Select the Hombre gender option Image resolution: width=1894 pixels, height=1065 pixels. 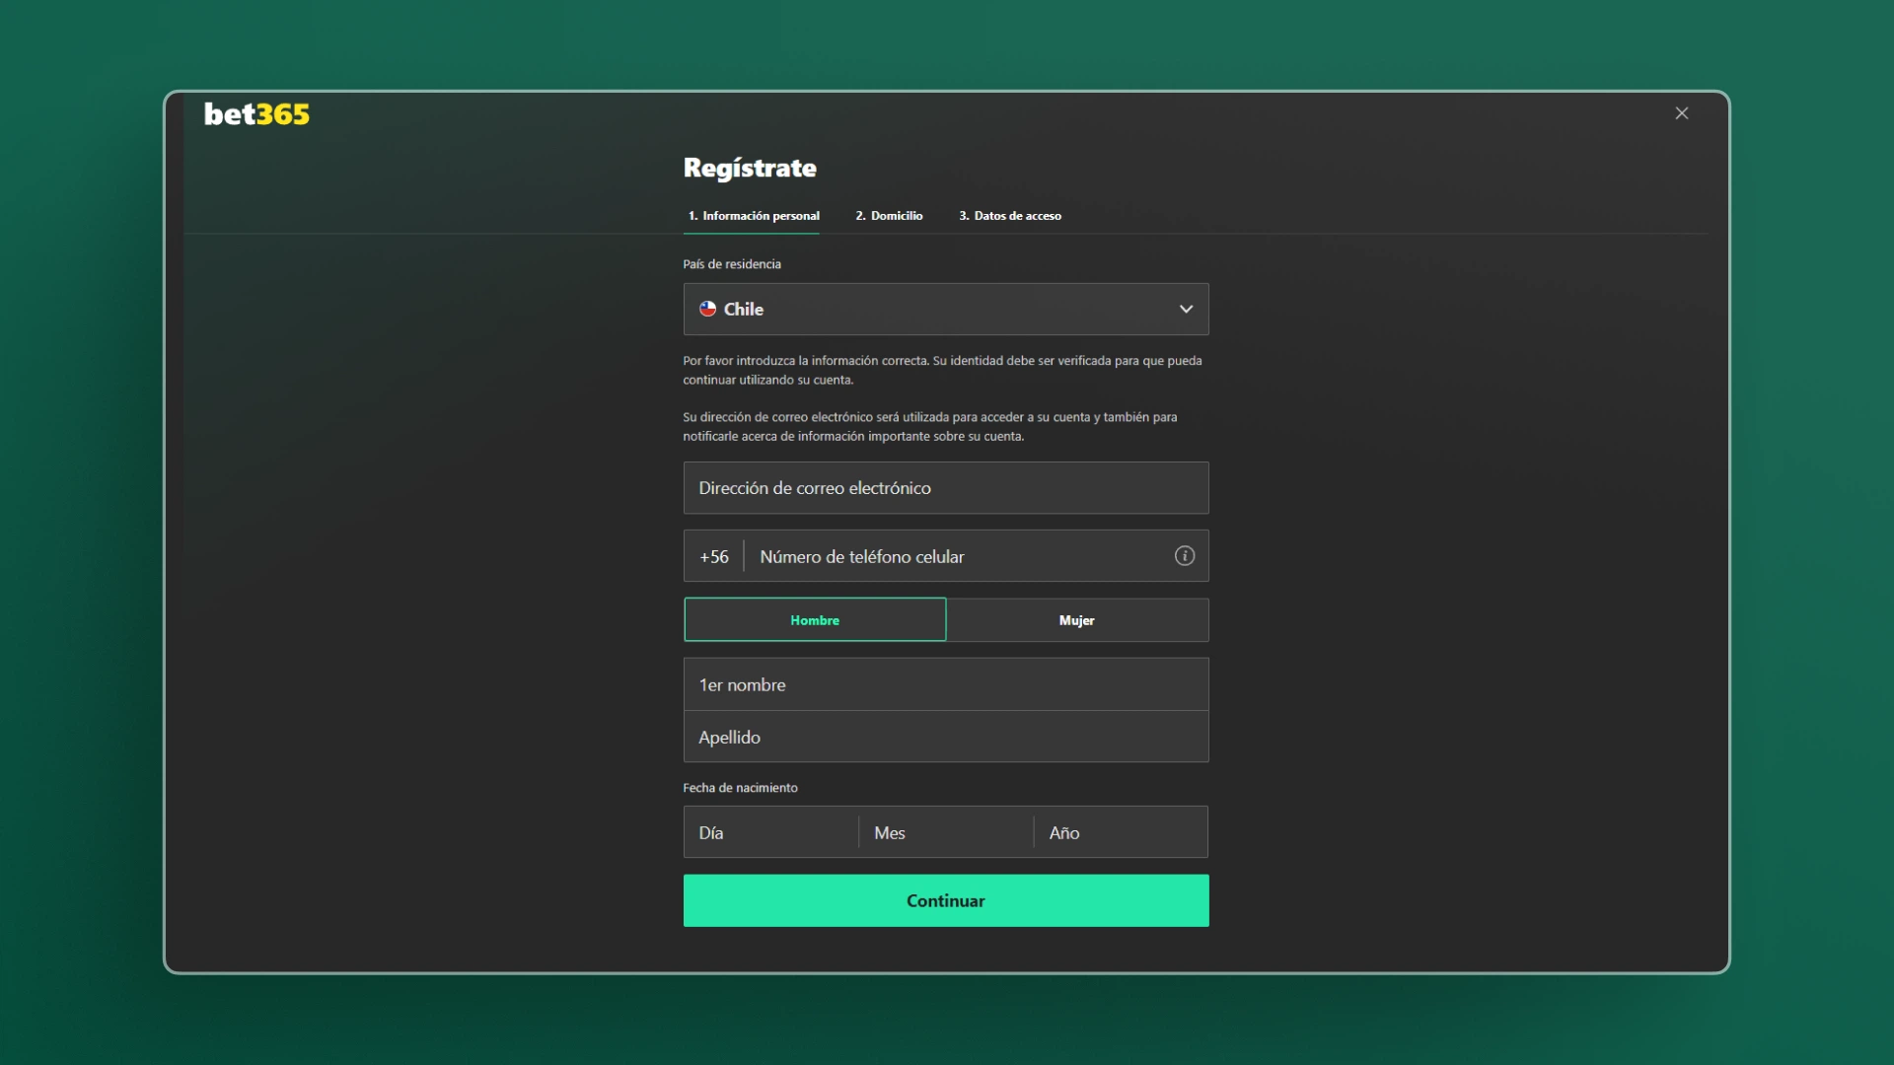coord(815,619)
